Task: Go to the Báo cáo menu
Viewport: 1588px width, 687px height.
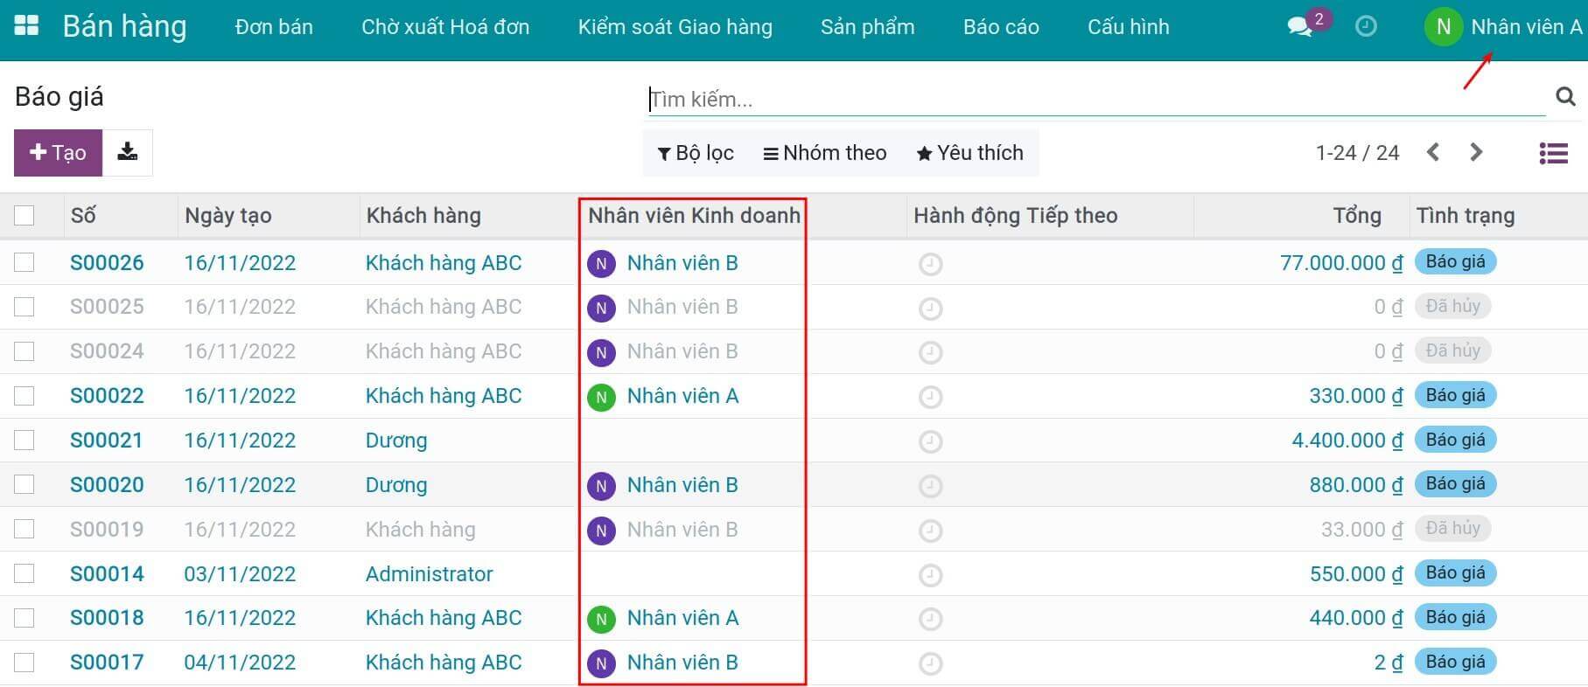Action: click(1000, 26)
